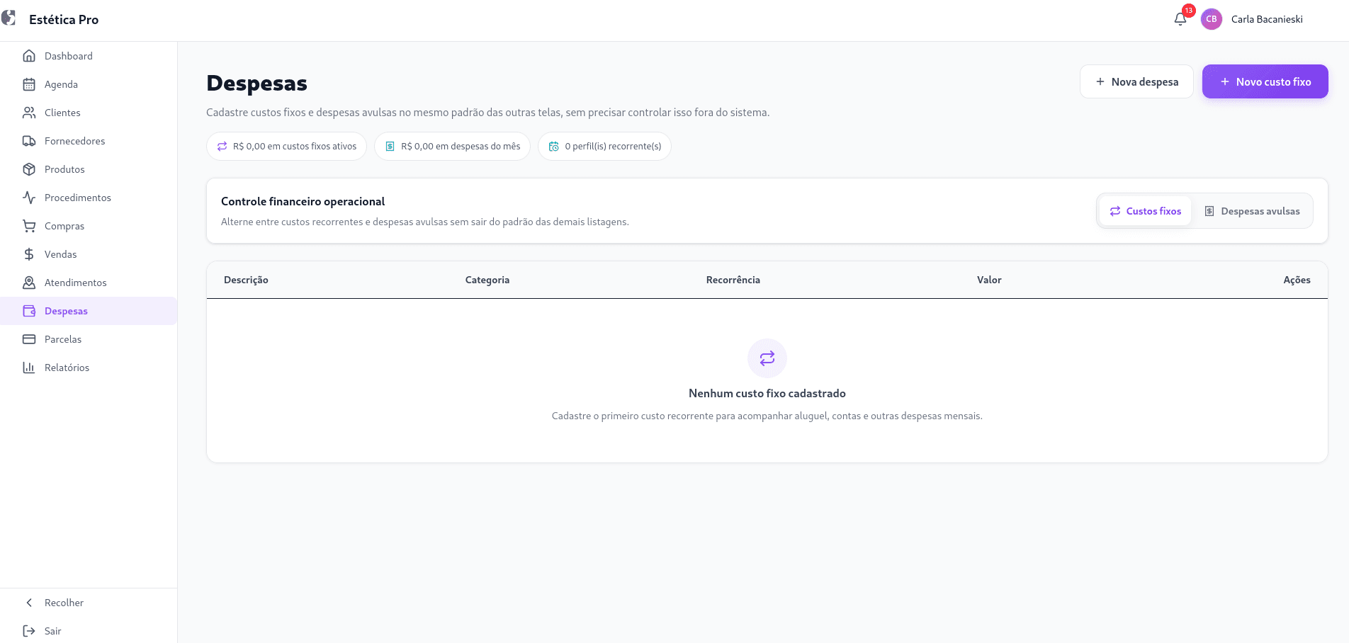Open Dashboard in the sidebar

89,56
